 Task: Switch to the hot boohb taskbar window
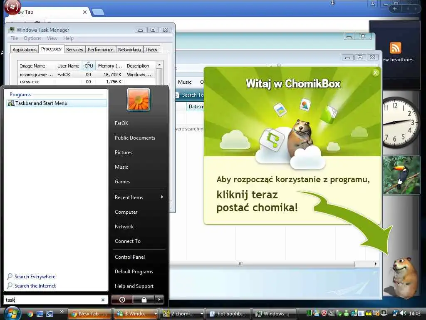[x=228, y=314]
